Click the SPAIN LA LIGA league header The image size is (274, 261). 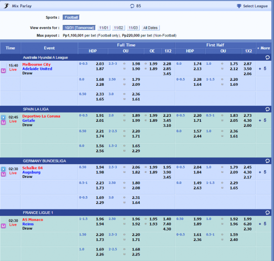point(36,109)
